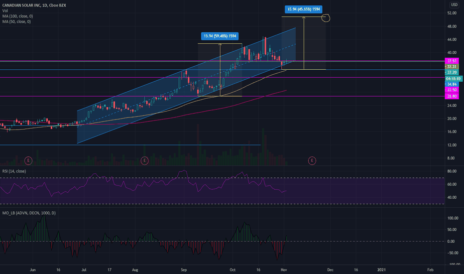464x274 pixels.
Task: Select the RSI (14, close) legend
Action: click(x=14, y=171)
